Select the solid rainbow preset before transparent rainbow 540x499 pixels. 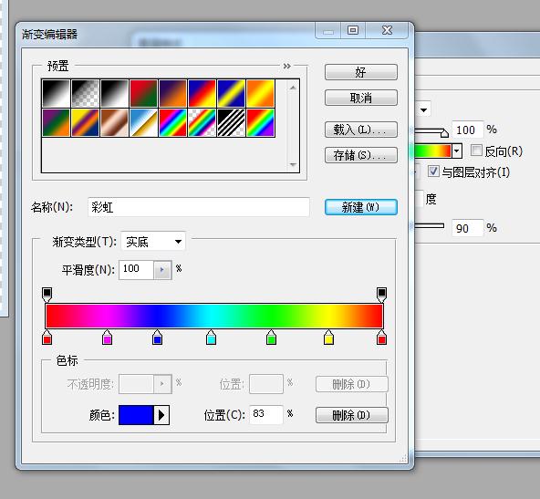click(x=173, y=122)
